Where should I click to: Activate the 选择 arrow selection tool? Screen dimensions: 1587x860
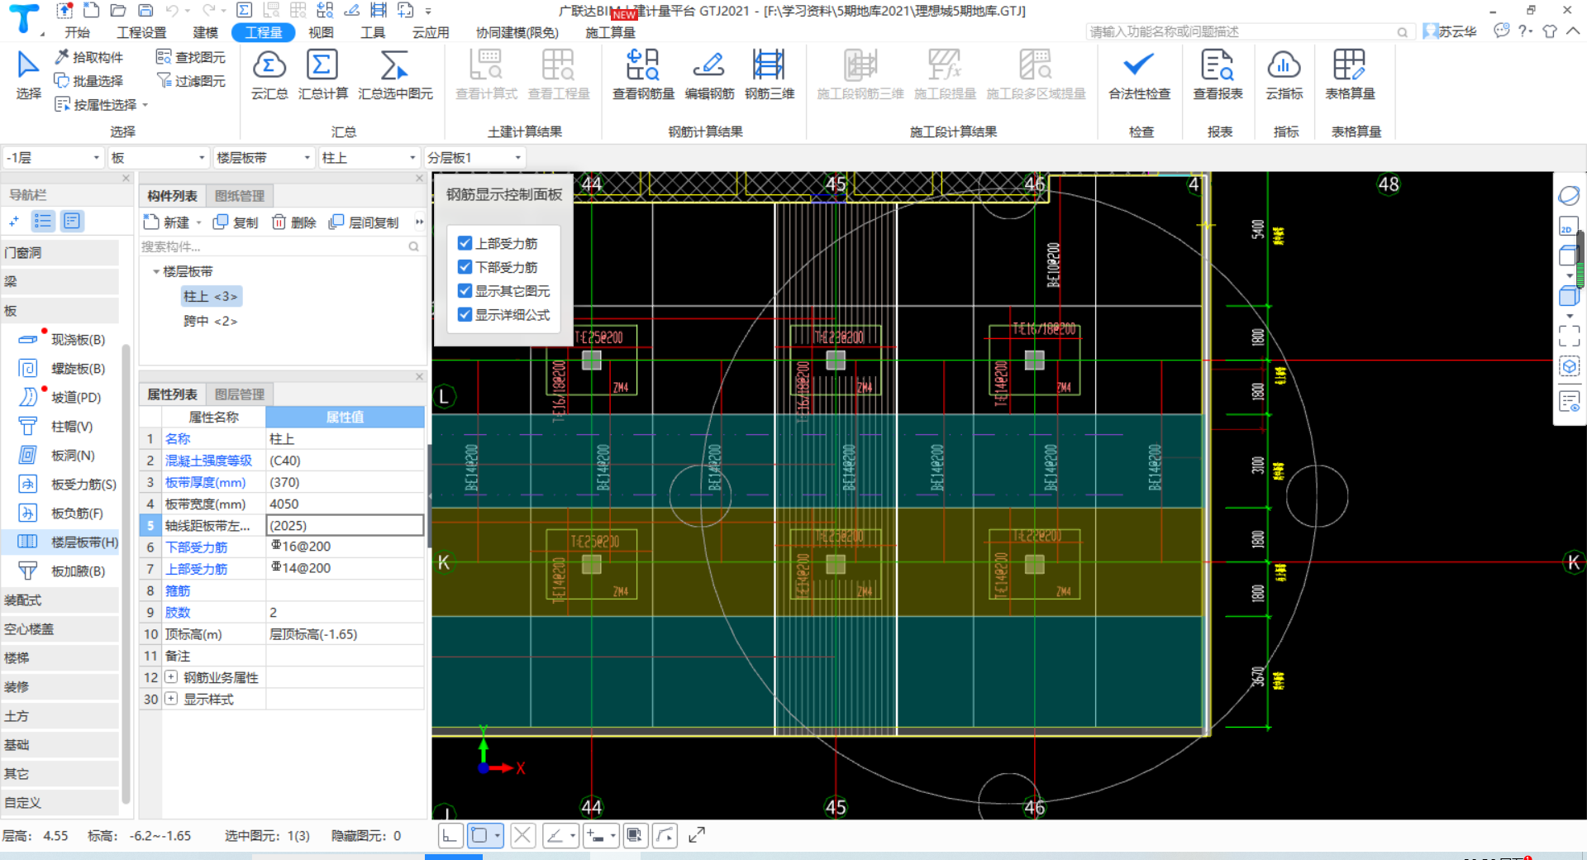[28, 74]
